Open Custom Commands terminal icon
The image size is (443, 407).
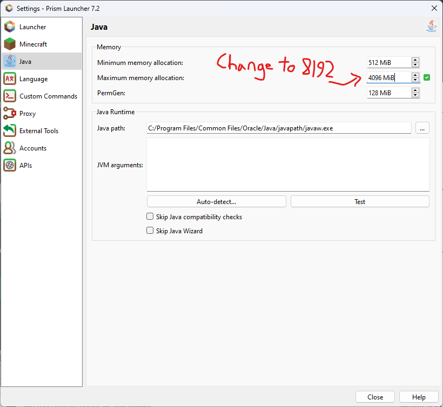(x=10, y=96)
